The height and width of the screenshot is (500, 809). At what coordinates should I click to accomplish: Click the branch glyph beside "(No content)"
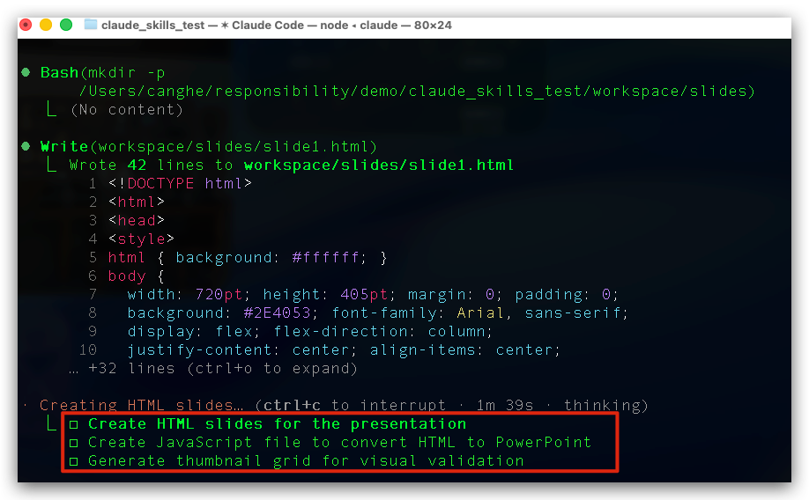52,109
